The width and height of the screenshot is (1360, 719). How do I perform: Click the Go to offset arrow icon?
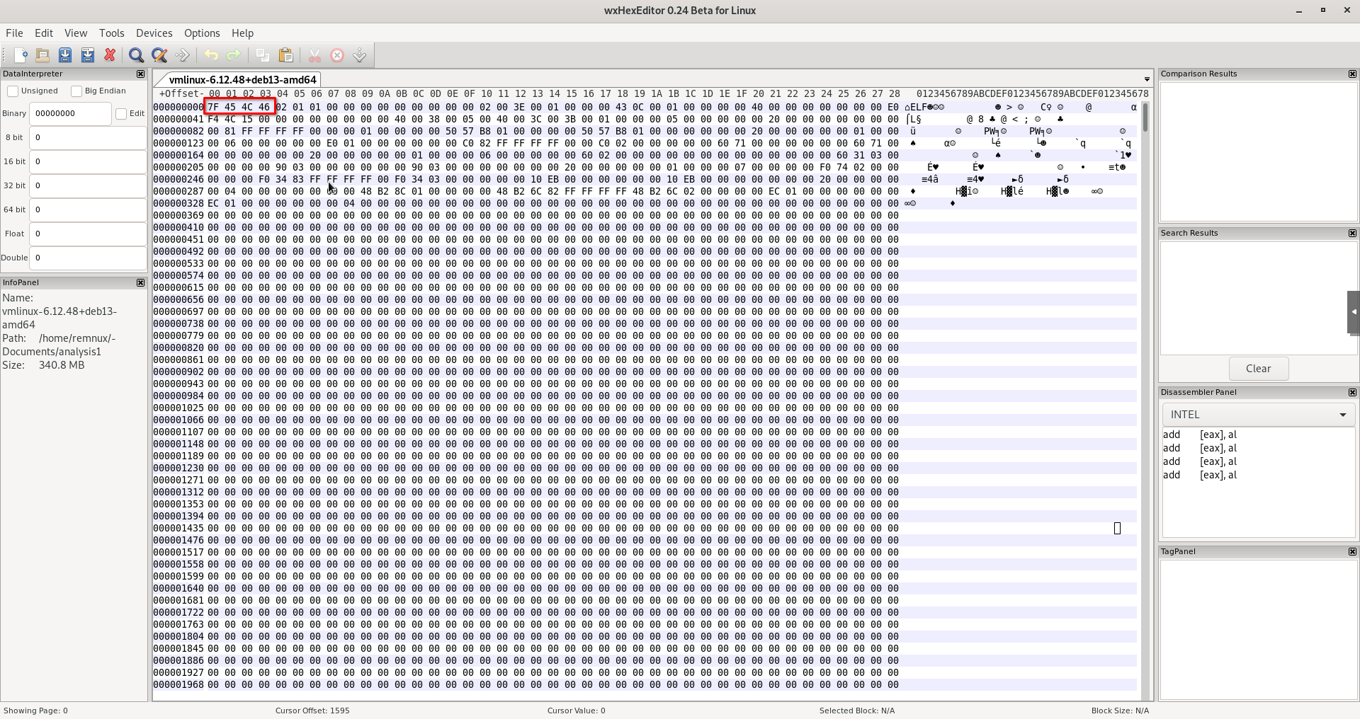182,55
